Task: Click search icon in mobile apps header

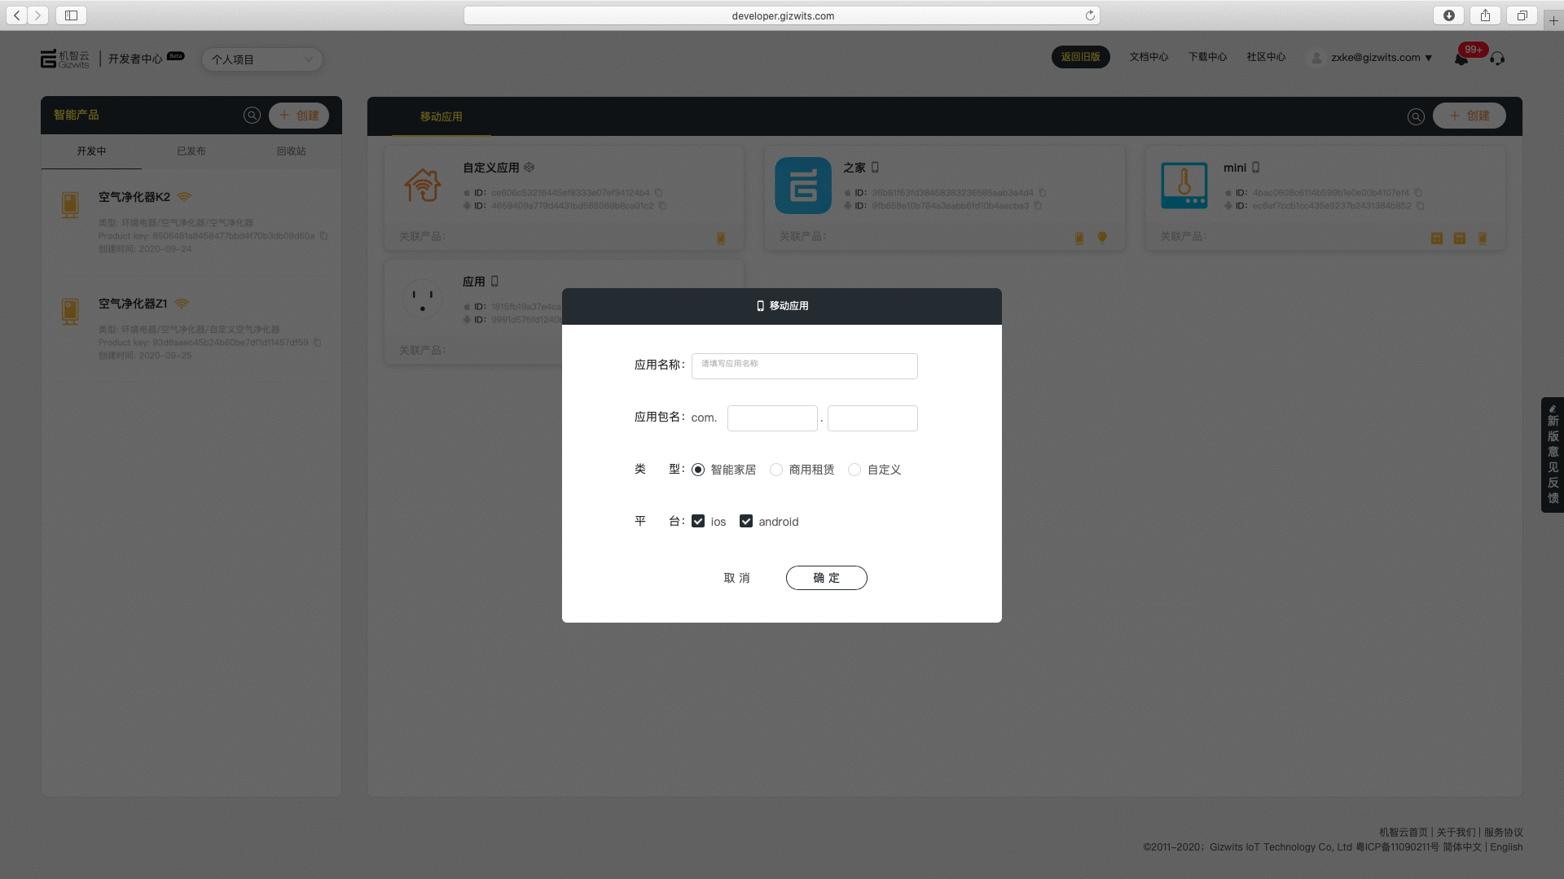Action: click(x=1416, y=116)
